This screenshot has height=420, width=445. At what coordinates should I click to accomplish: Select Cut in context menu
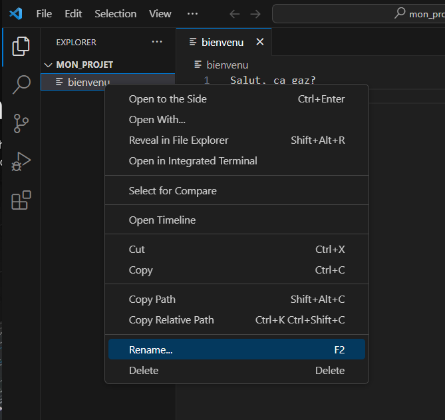tap(237, 250)
